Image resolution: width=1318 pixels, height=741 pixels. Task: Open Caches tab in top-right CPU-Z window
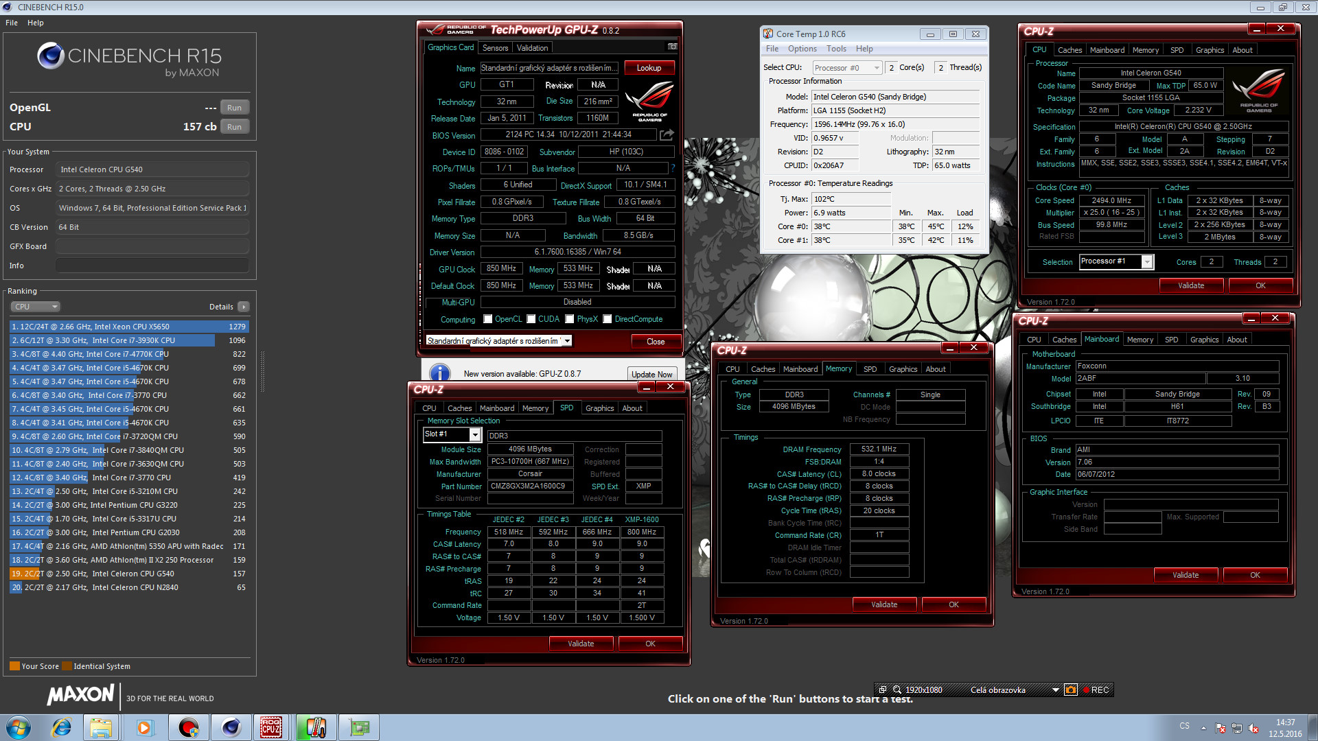1070,50
